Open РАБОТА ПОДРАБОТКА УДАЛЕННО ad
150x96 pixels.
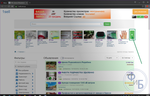point(78,73)
